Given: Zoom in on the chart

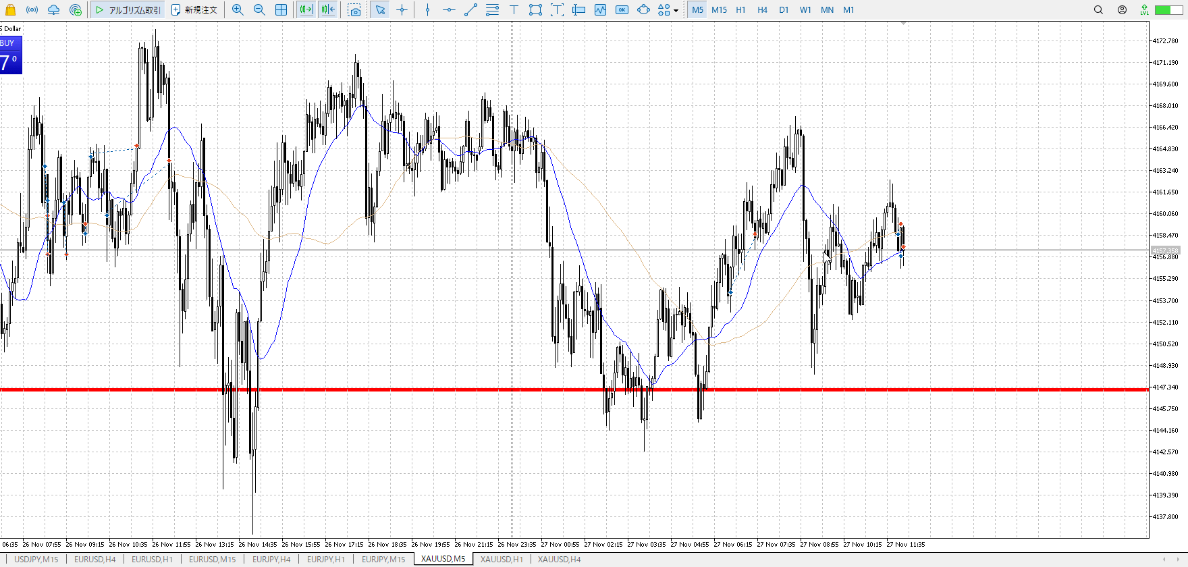Looking at the screenshot, I should pos(238,10).
